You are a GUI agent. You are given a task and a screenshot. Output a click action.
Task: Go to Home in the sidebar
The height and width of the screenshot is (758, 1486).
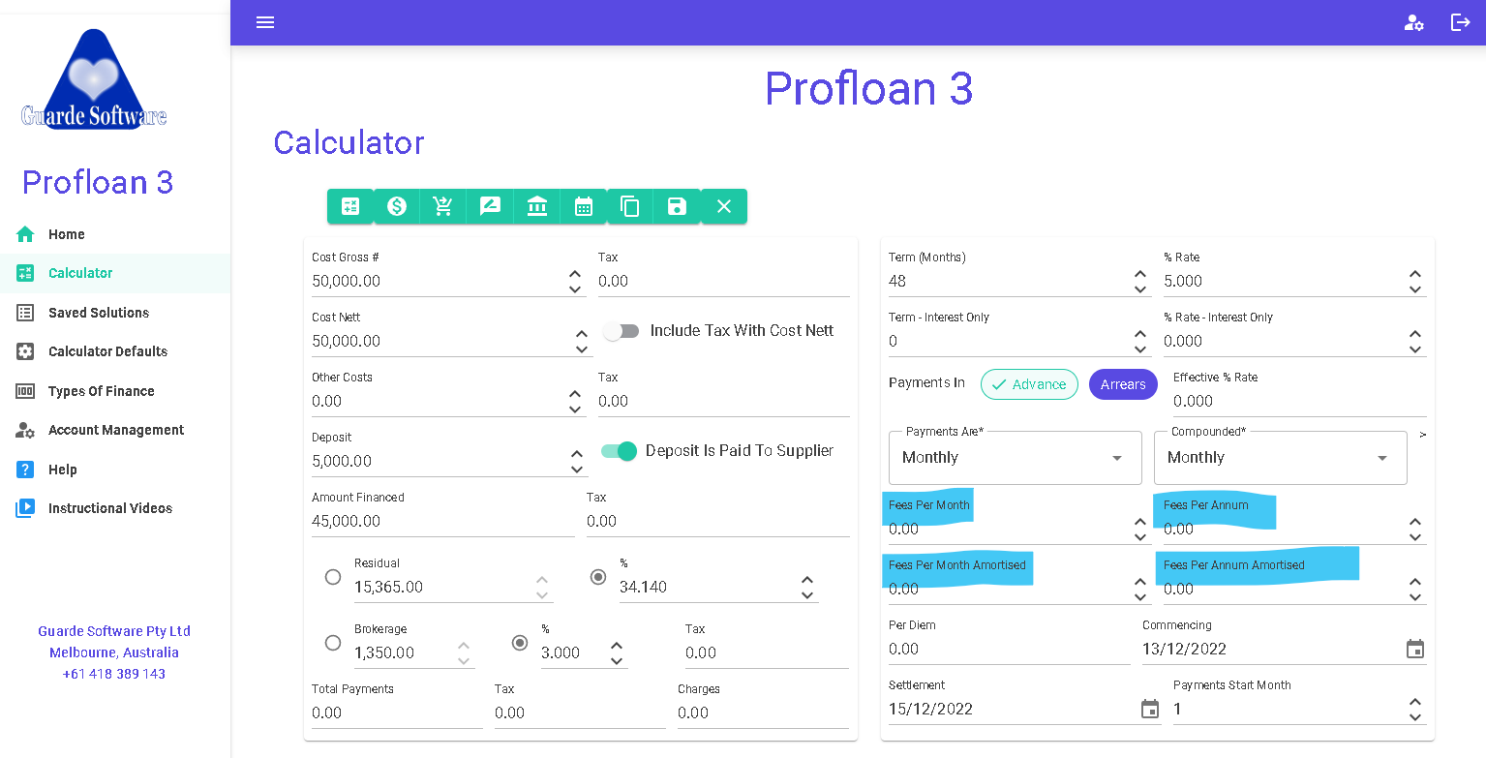pos(115,234)
